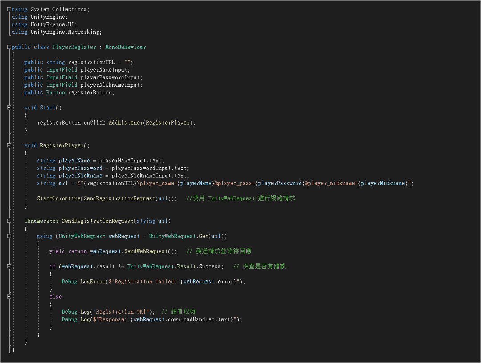Click the MonoBehaviour base class name
This screenshot has width=481, height=363.
(x=125, y=47)
